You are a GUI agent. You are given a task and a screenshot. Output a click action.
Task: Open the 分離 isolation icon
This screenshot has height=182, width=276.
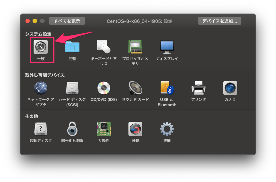tap(135, 129)
